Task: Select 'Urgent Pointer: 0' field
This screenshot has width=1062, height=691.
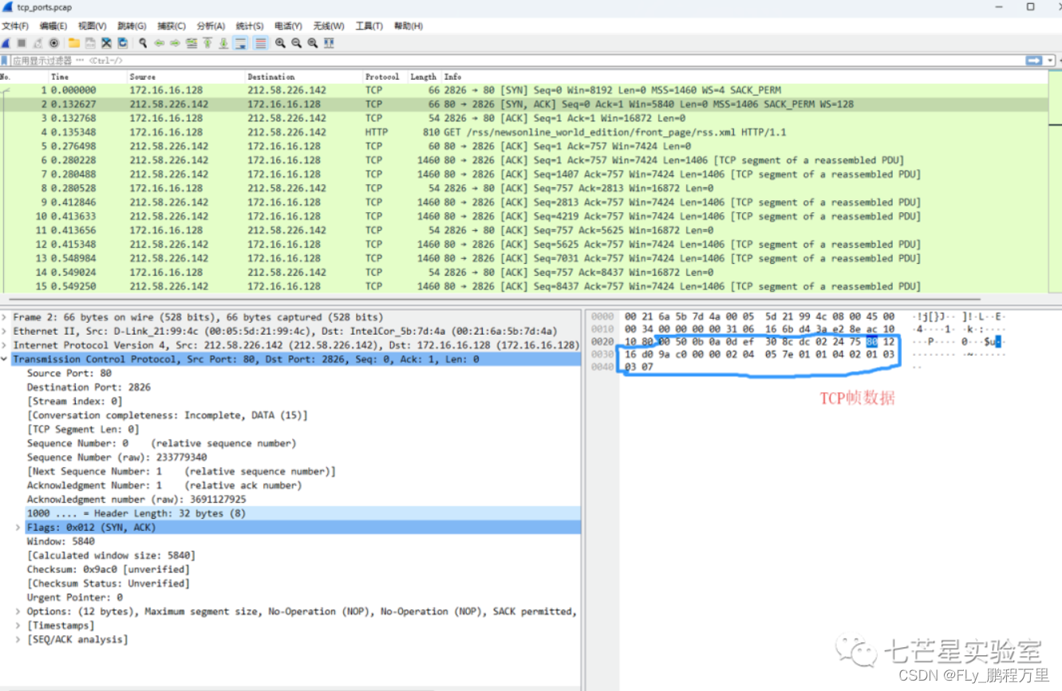Action: 75,597
